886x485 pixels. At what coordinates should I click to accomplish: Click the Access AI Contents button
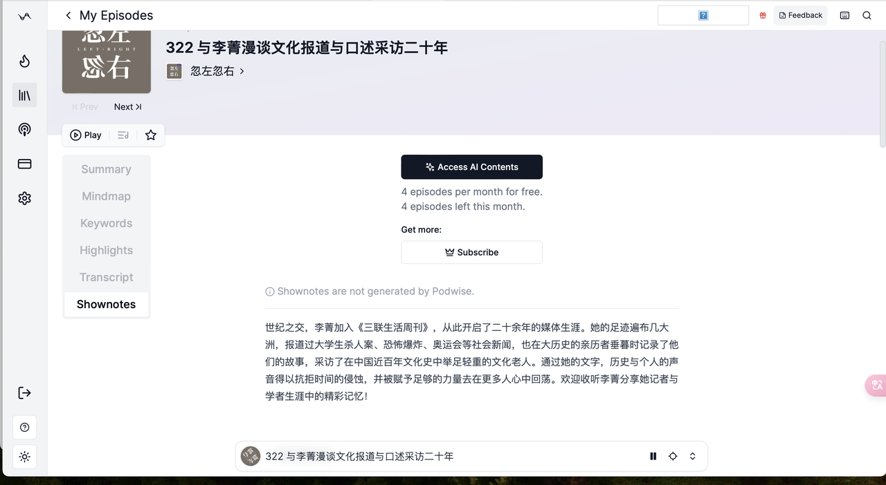click(x=471, y=167)
